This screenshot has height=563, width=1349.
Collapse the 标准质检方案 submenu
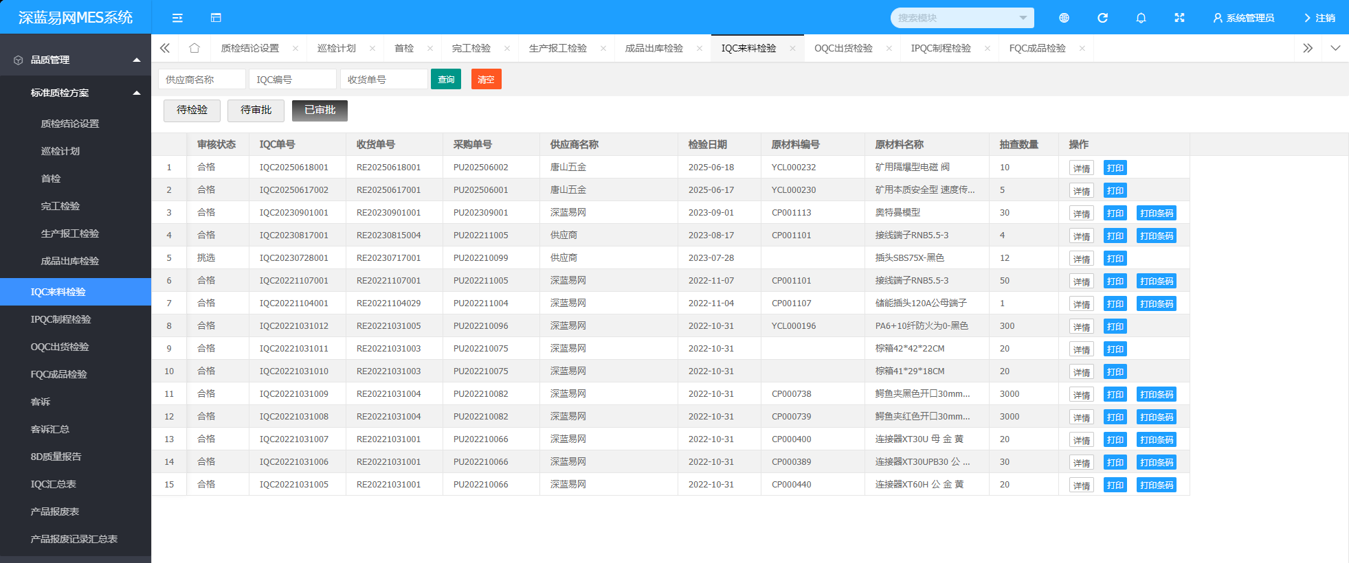pyautogui.click(x=76, y=93)
